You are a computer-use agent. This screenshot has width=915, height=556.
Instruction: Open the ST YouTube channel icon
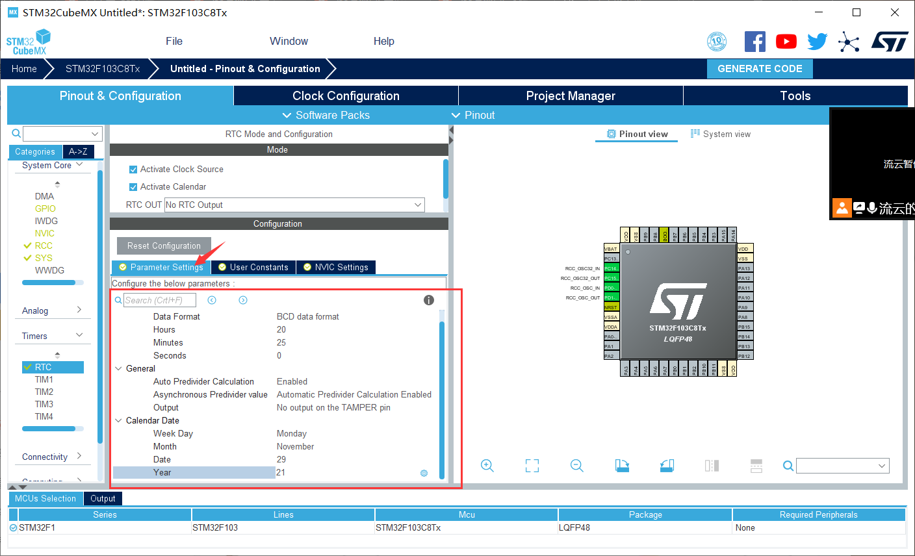coord(786,41)
